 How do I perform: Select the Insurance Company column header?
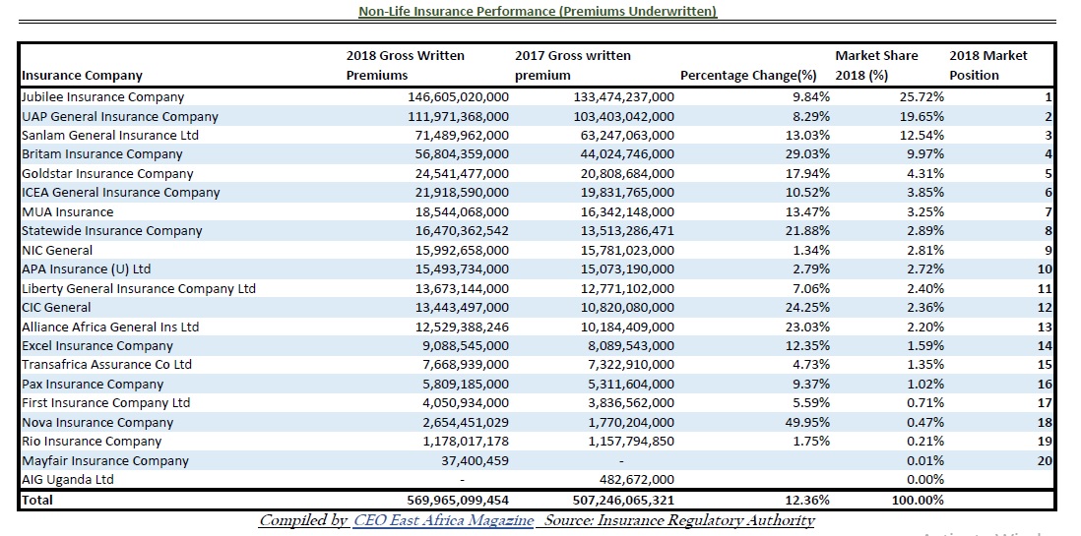(83, 76)
